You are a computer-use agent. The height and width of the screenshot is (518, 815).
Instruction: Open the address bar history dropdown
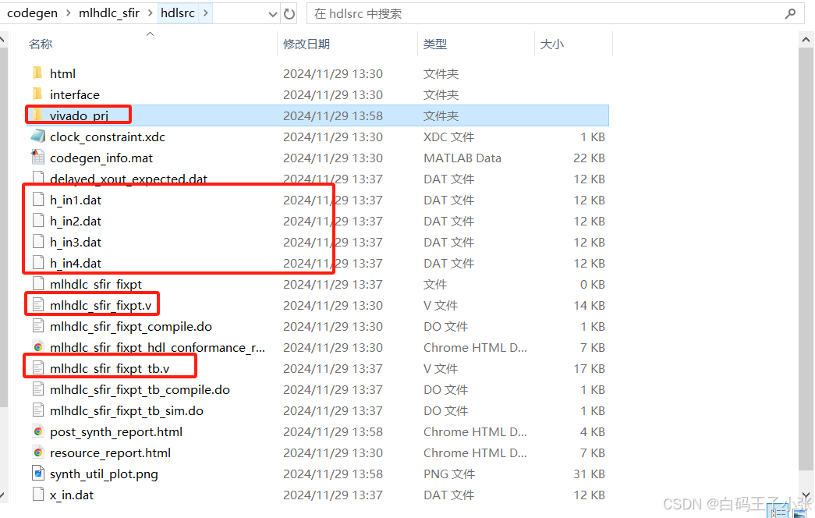(272, 15)
